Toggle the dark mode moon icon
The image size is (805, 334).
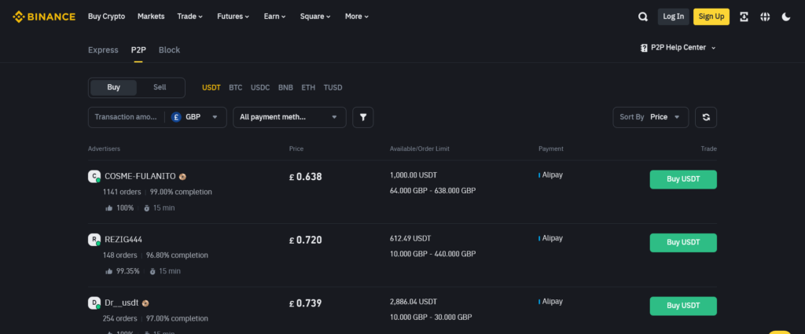(x=786, y=17)
